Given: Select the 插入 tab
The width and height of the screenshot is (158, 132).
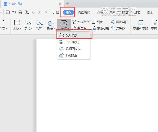Looking at the screenshot, I should point(68,12).
